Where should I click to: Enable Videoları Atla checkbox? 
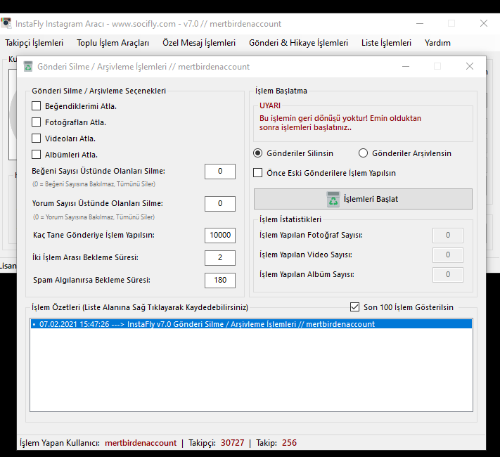[x=37, y=139]
